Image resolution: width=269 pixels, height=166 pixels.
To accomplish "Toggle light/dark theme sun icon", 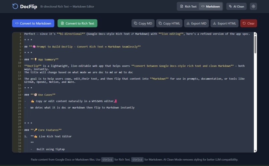I will point(253,7).
